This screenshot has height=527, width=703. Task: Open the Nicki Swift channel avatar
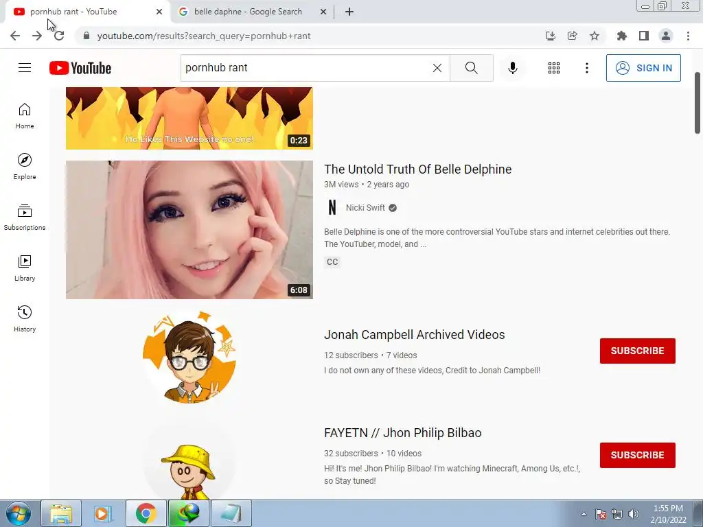tap(332, 207)
